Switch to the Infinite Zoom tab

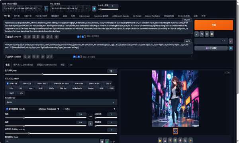[x=84, y=16]
